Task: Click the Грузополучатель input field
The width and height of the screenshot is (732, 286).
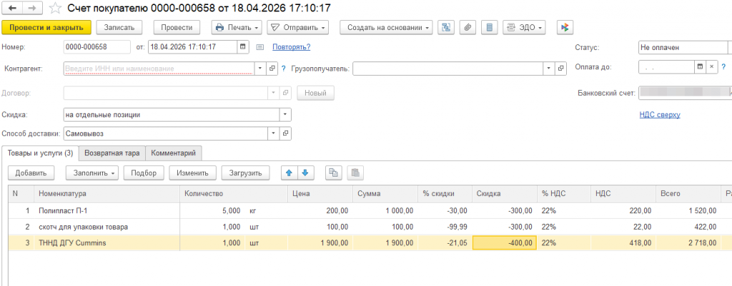Action: [x=447, y=69]
